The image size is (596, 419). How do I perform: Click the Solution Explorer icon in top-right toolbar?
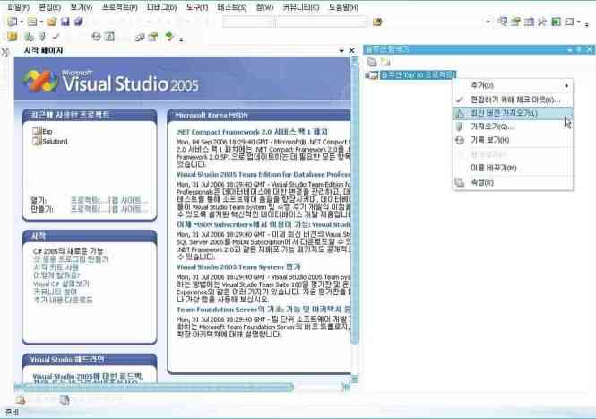point(503,22)
